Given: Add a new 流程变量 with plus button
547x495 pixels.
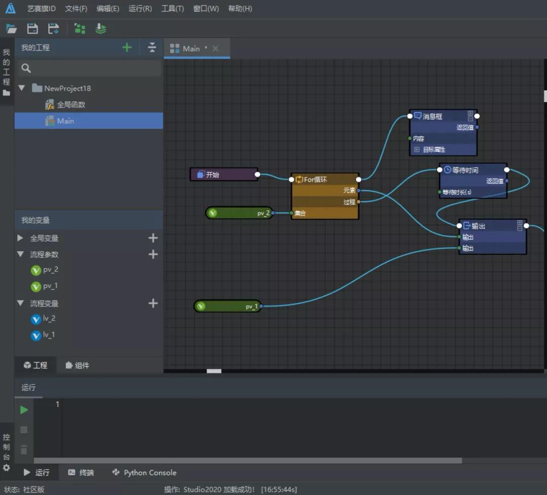Looking at the screenshot, I should (x=153, y=303).
